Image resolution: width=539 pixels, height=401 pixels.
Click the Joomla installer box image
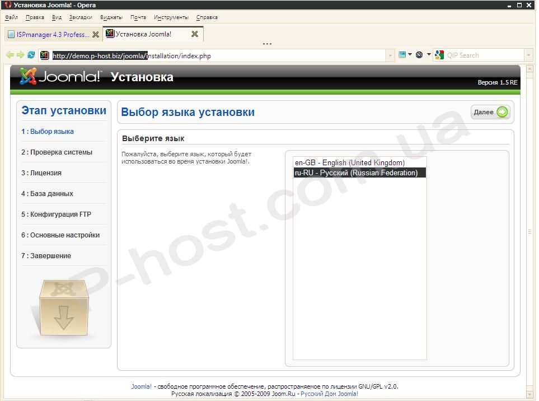click(64, 307)
